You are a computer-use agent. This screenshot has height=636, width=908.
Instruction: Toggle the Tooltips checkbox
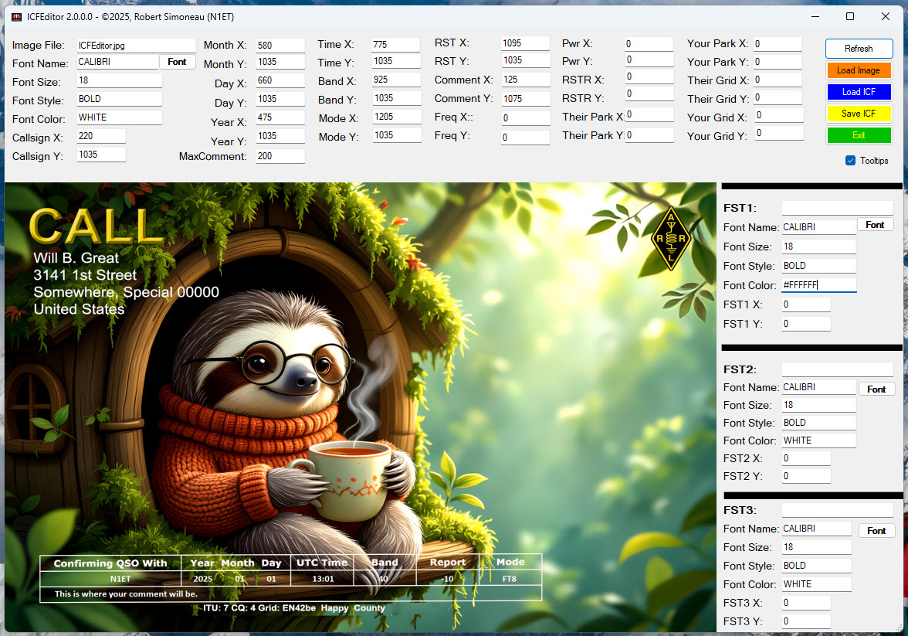850,161
